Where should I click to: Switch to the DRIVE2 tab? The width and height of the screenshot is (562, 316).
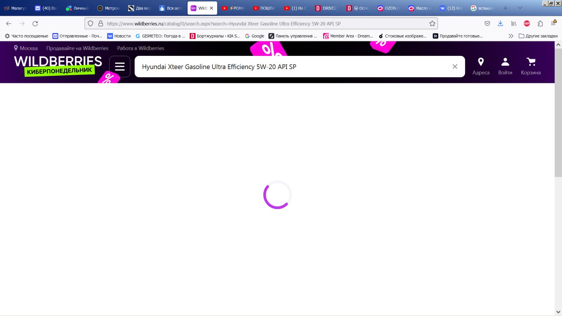click(x=326, y=8)
